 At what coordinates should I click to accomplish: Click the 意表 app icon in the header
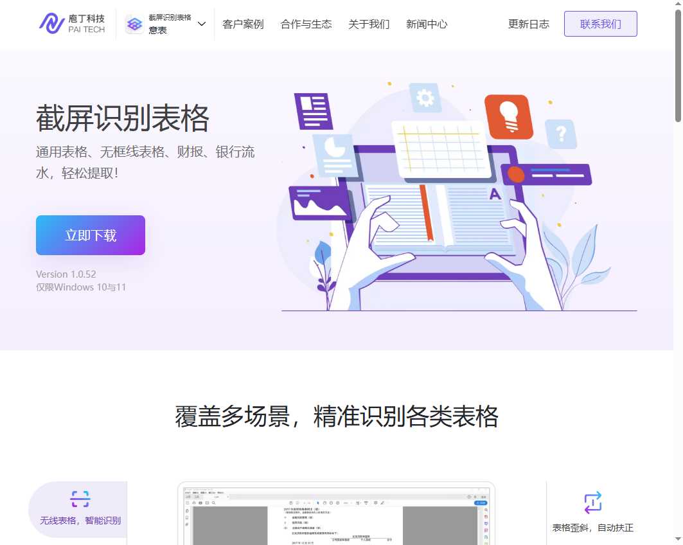tap(134, 24)
